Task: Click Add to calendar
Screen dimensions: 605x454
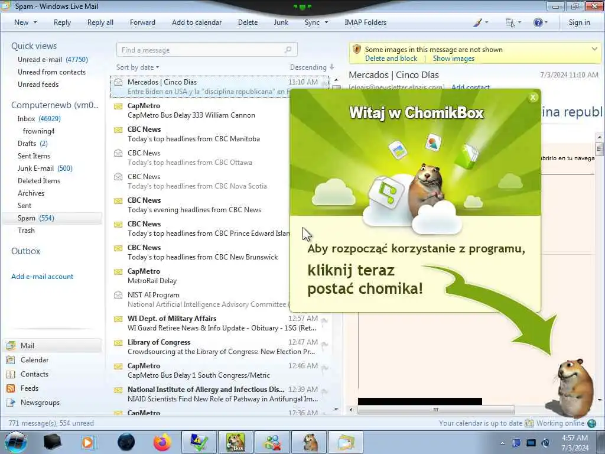Action: [197, 22]
